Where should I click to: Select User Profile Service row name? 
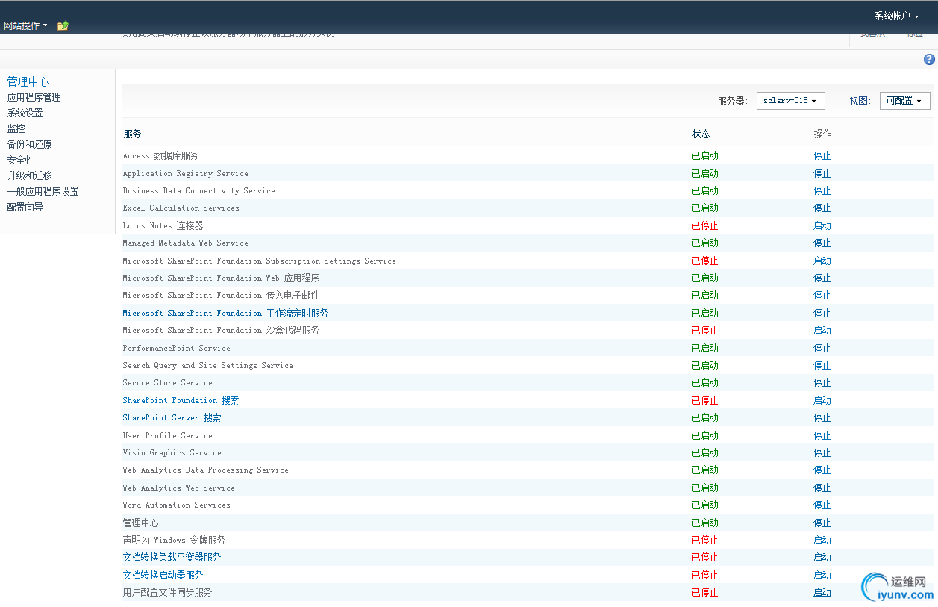tap(167, 435)
